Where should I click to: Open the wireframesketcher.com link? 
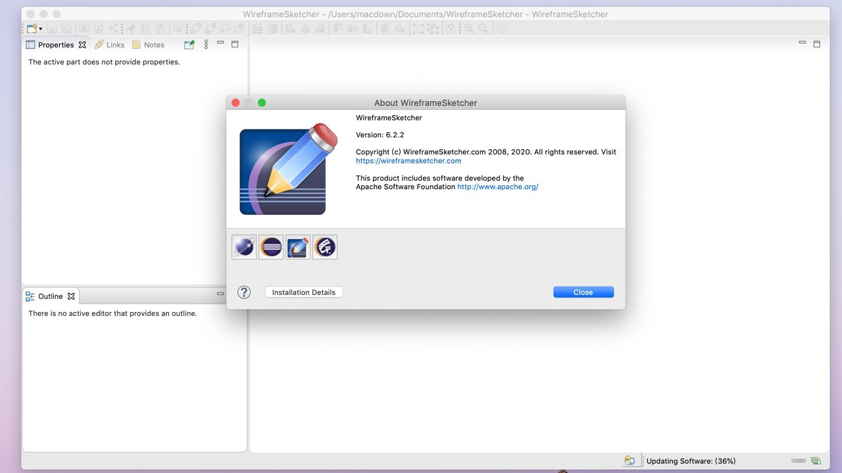tap(409, 160)
